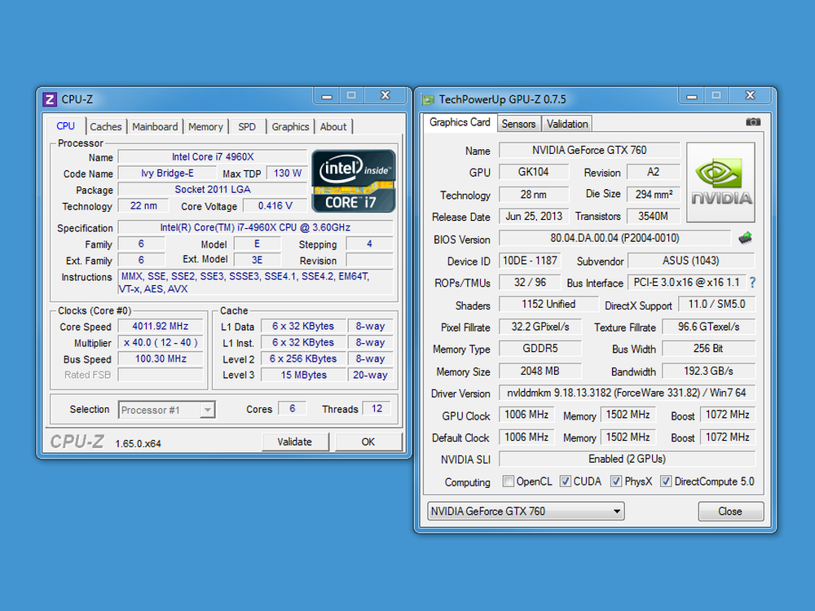Click the GPU Name field in GPU-Z

click(589, 150)
